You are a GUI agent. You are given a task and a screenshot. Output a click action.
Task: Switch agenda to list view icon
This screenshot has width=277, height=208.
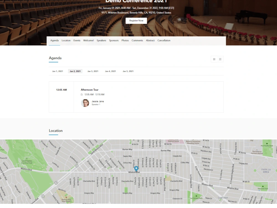click(x=220, y=59)
